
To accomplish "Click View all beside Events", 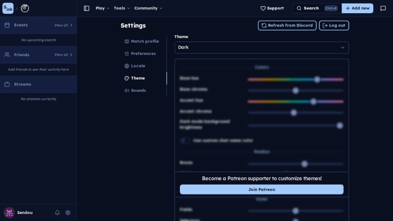I will click(x=63, y=25).
